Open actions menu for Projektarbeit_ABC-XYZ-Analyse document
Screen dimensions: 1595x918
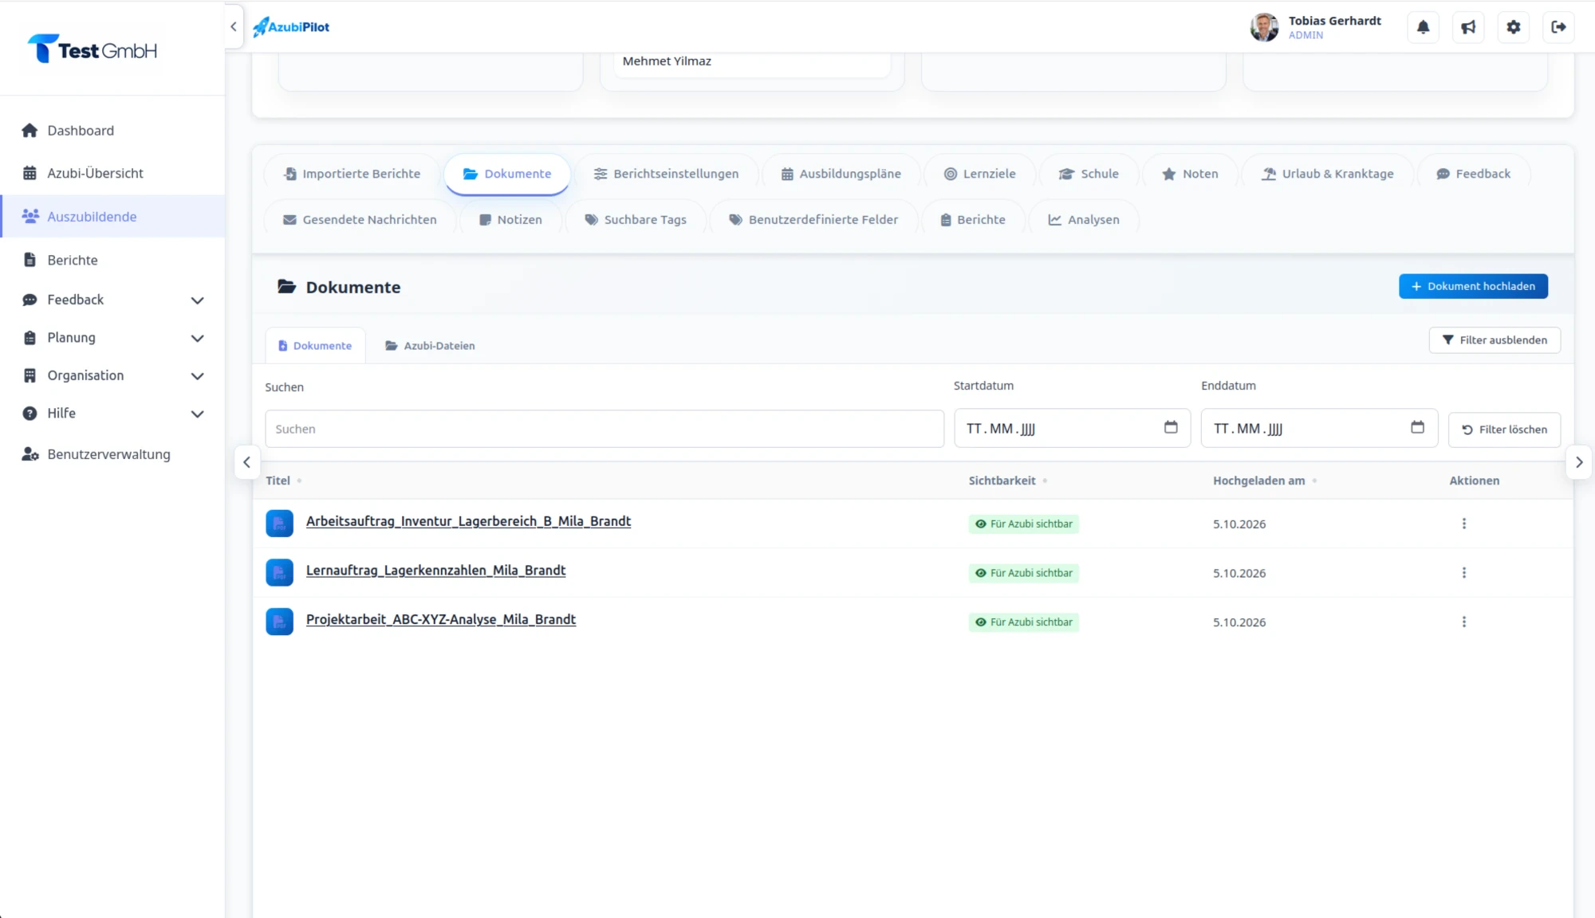point(1463,622)
